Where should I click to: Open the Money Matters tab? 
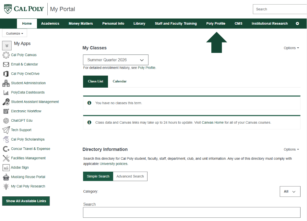pos(81,23)
